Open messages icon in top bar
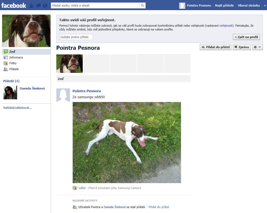267x213 pixels. tap(38, 5)
